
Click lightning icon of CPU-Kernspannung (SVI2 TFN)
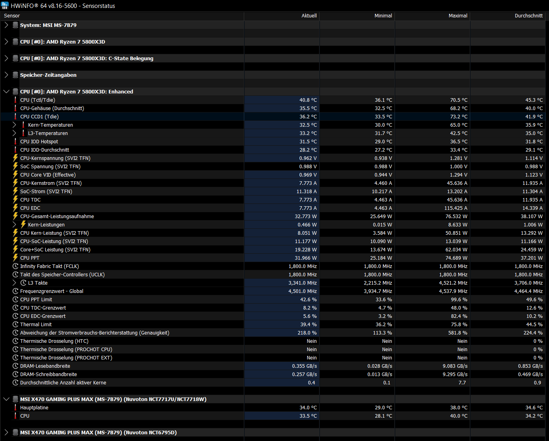(15, 158)
